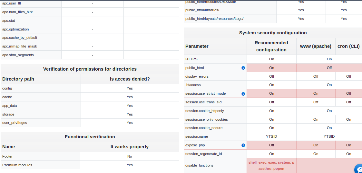
Task: Click the apc.shm_segments parameter
Action: tap(18, 55)
